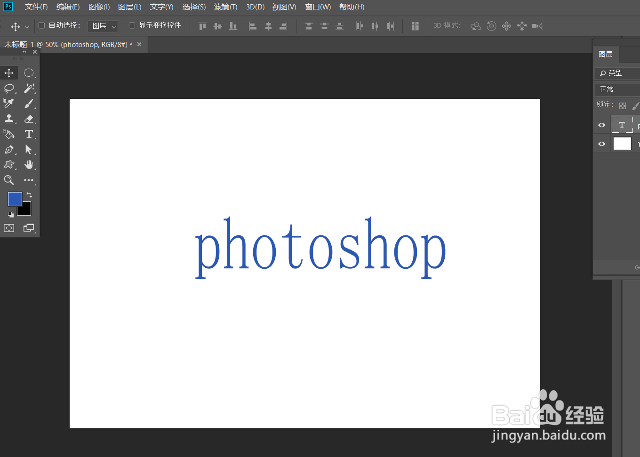Select the Path Selection arrow tool
The image size is (640, 457).
pyautogui.click(x=29, y=150)
